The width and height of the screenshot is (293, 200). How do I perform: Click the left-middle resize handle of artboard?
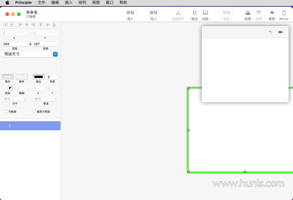(x=189, y=130)
